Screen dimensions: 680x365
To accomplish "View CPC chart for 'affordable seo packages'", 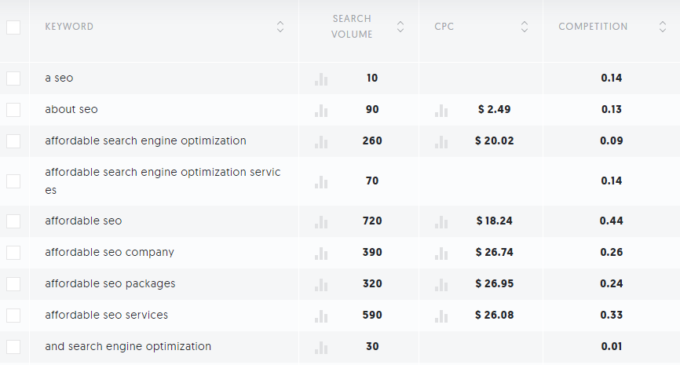I will [x=441, y=285].
